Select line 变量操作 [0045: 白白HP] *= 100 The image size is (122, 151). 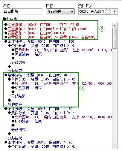[35, 33]
